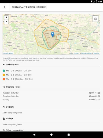The height and width of the screenshot is (138, 103).
Task: Select the yellow delivery zone swatch
Action: tap(4, 75)
